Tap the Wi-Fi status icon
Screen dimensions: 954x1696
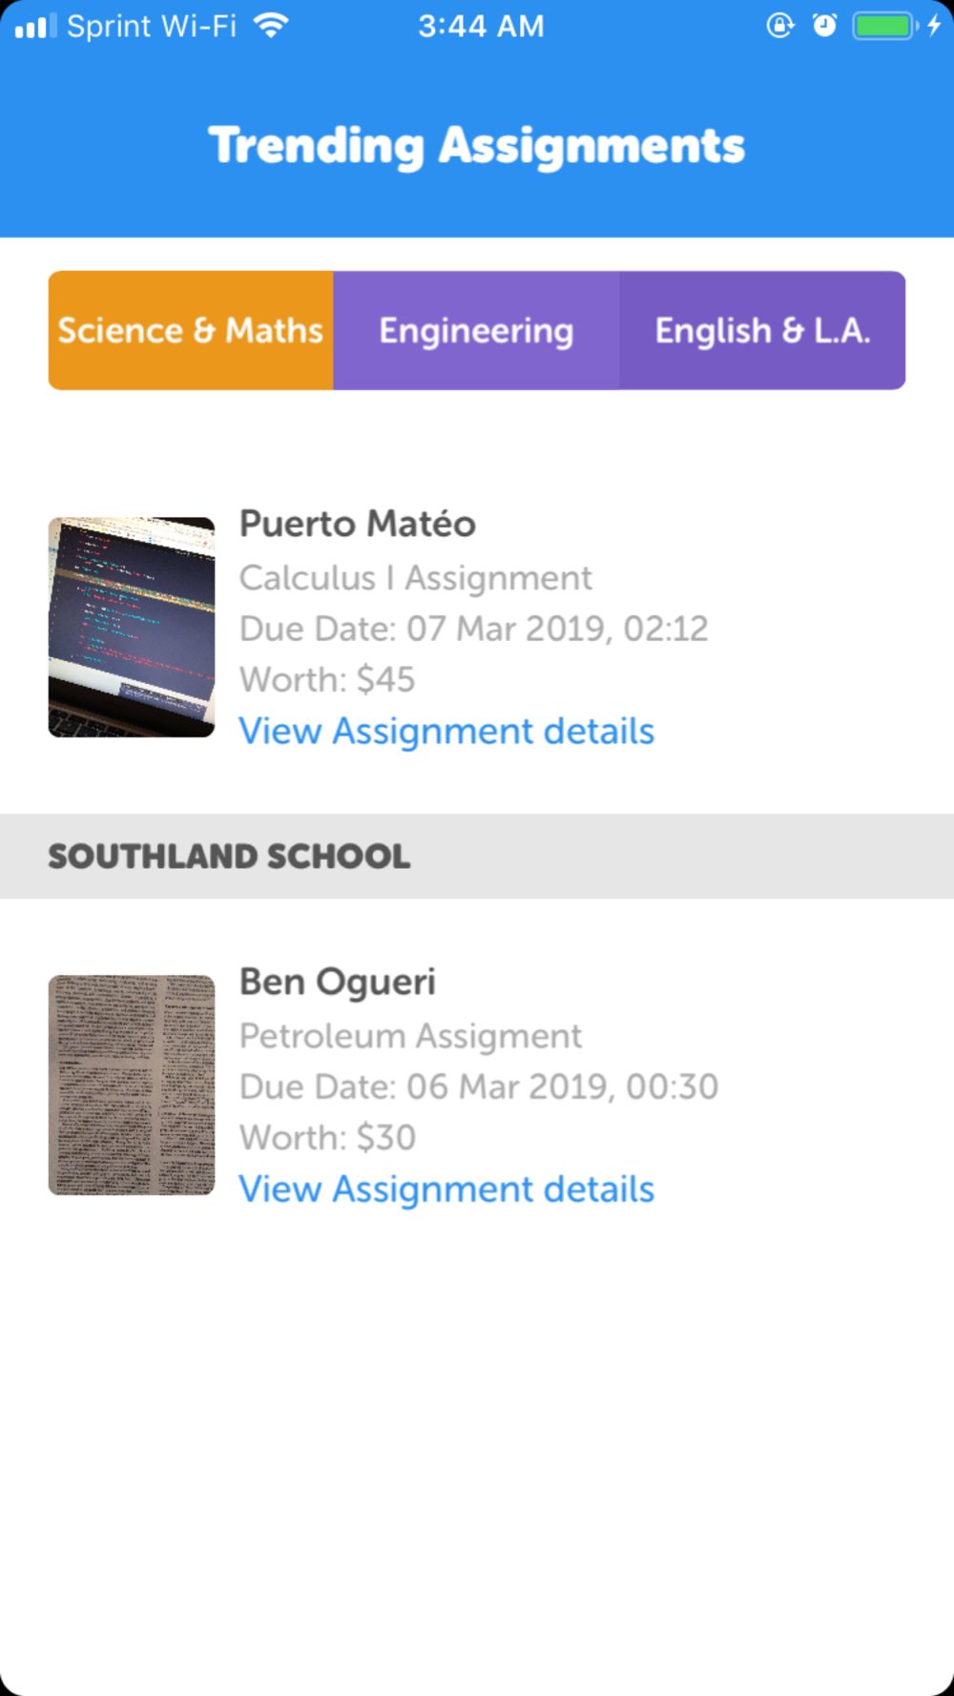click(x=272, y=26)
